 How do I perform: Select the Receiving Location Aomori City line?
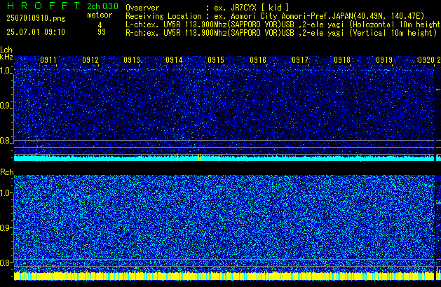[x=275, y=16]
